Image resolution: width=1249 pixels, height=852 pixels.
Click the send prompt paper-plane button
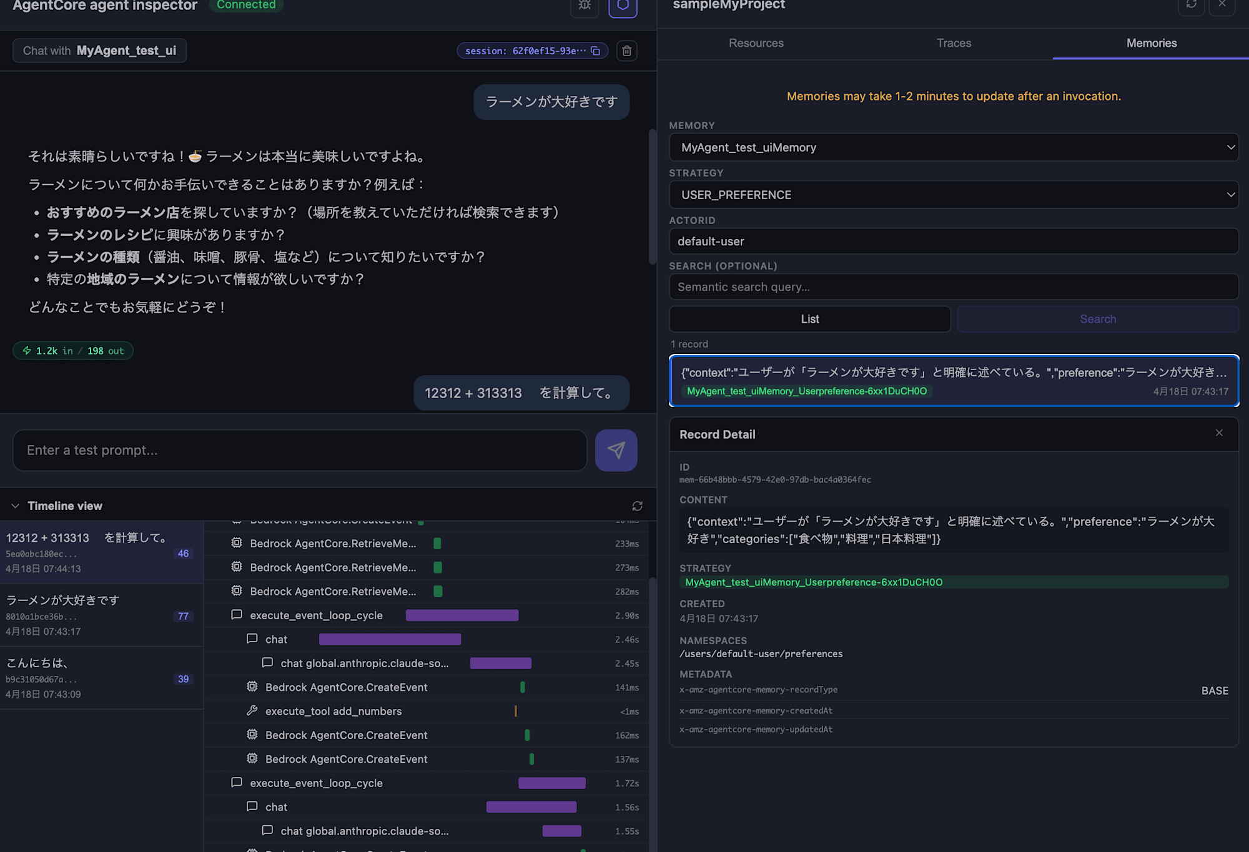pos(616,450)
